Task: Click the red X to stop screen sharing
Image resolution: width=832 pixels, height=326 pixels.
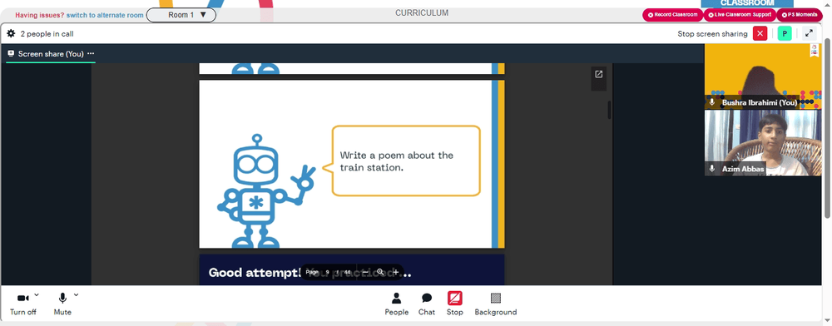Action: click(760, 33)
